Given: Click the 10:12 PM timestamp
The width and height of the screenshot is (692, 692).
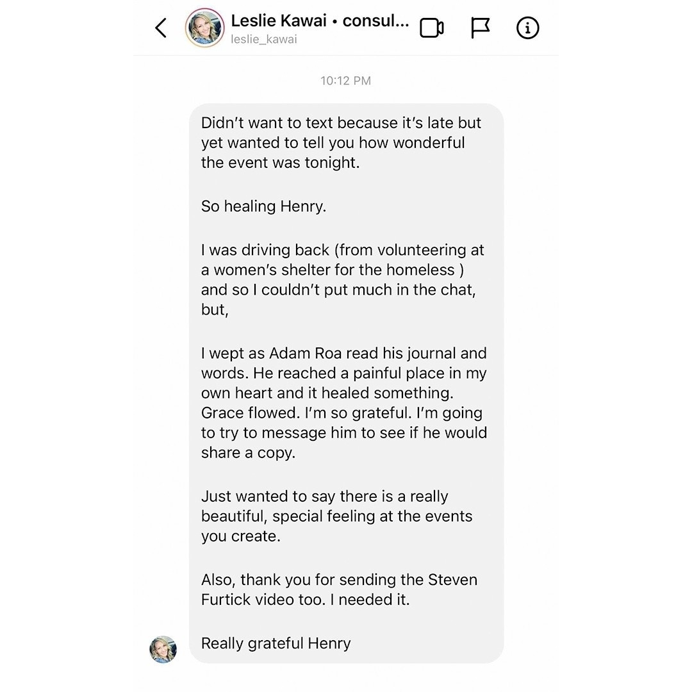Looking at the screenshot, I should point(345,81).
